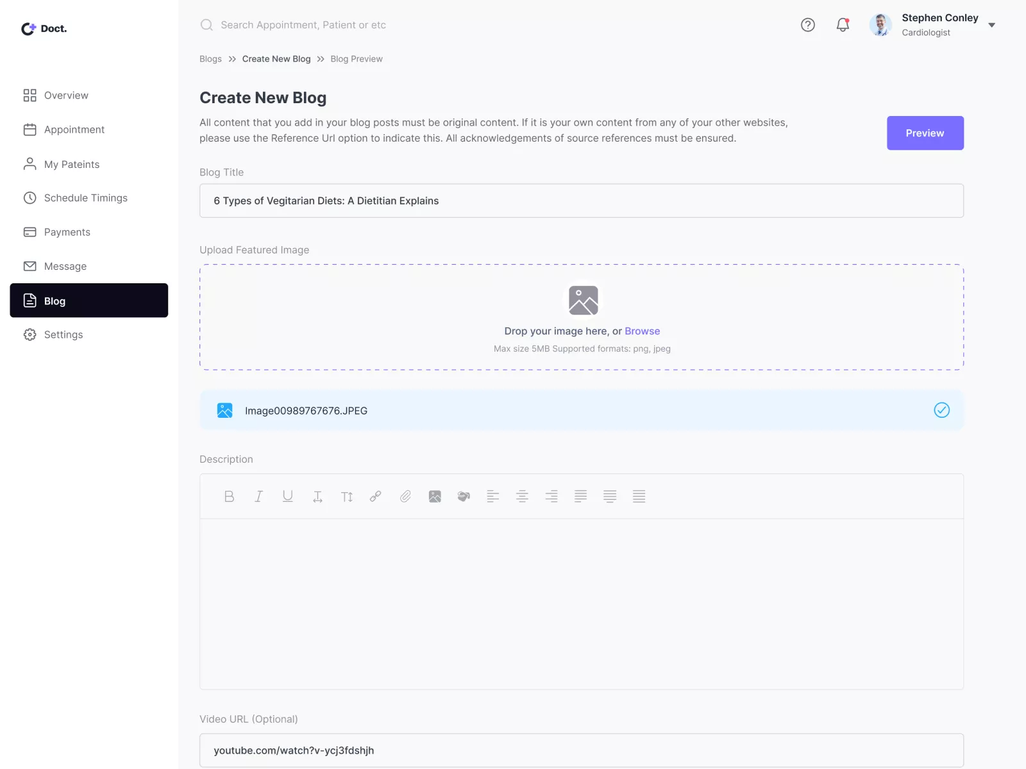Click the search magnifier icon
Screen dimensions: 1026x769
pos(206,25)
